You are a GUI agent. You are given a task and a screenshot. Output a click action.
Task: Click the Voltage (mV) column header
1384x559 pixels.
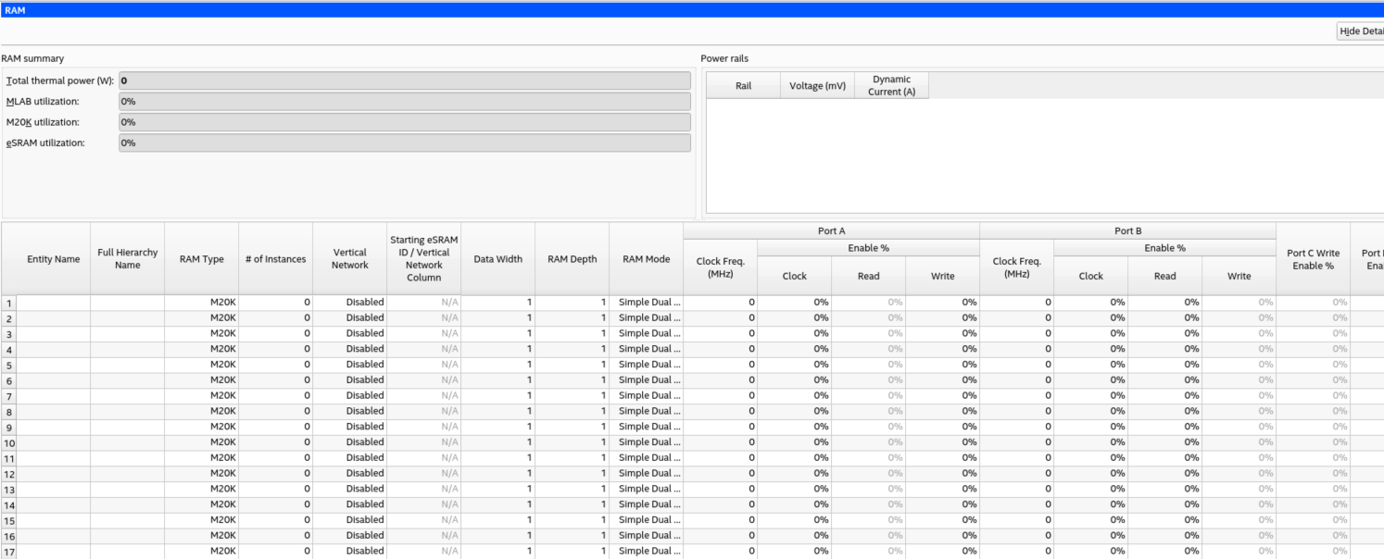pos(817,86)
